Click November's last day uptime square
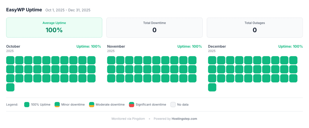The height and width of the screenshot is (128, 309). point(192,78)
